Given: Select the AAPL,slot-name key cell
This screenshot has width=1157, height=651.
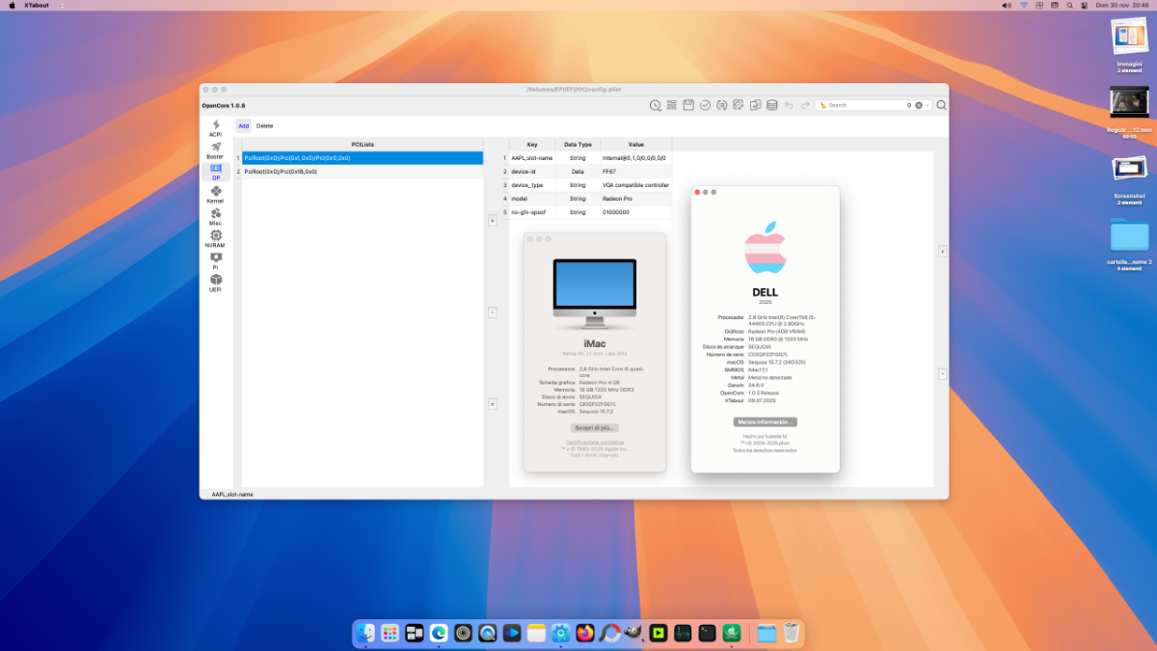Looking at the screenshot, I should (532, 157).
